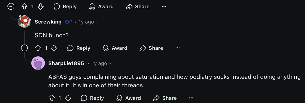This screenshot has height=103, width=305.
Task: Open more options on SharpLie1895's comment
Action: pos(191,98)
